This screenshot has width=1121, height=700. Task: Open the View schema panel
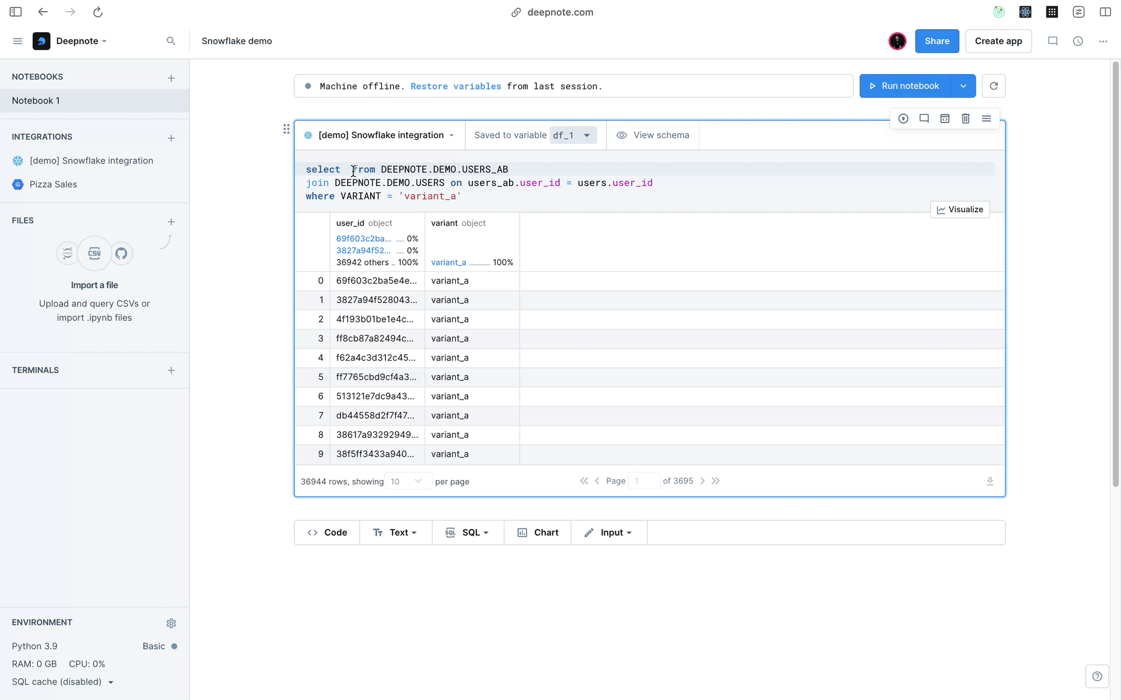[x=653, y=135]
